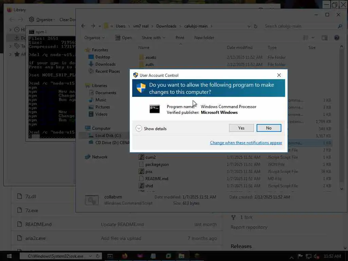The width and height of the screenshot is (348, 261).
Task: Sort by Name column header
Action: (x=144, y=48)
